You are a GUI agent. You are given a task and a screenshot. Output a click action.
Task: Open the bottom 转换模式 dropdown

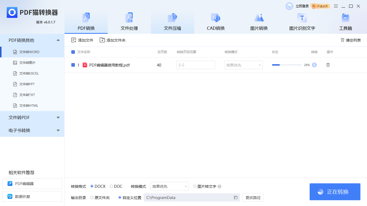pyautogui.click(x=170, y=186)
